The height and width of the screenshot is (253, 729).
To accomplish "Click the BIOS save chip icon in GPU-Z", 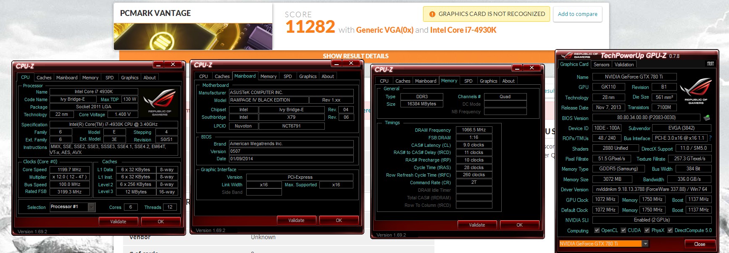I will (x=707, y=118).
